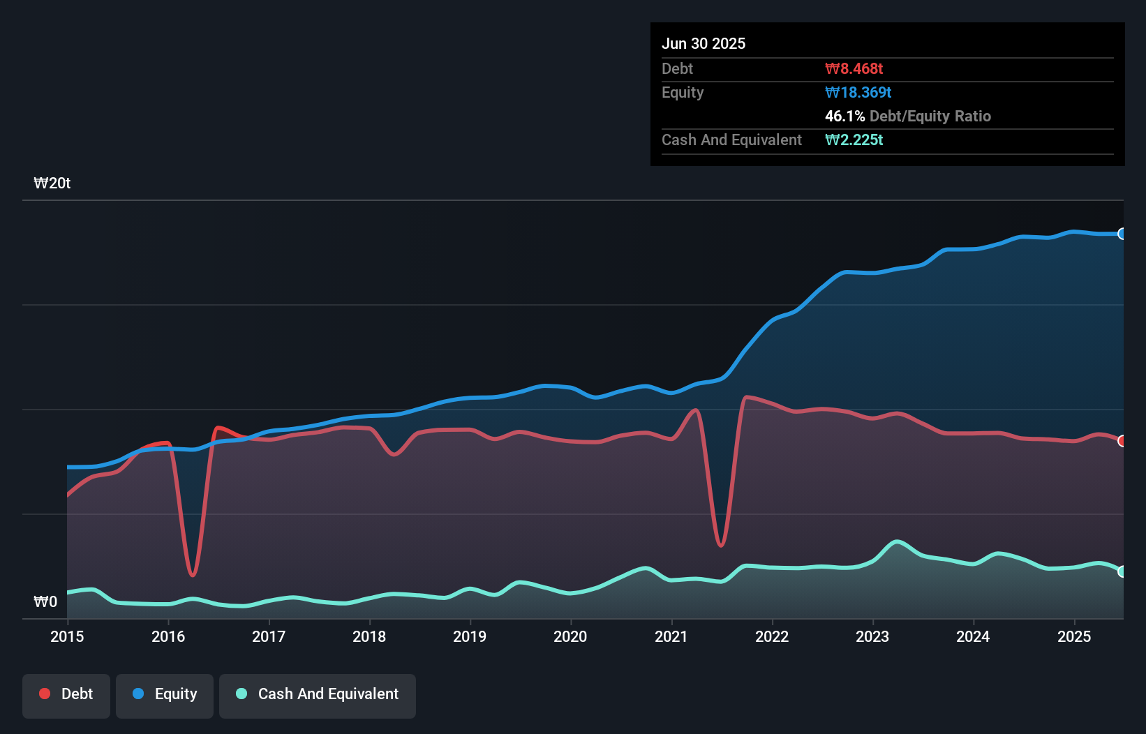Click the blue Equity legend dot

point(137,694)
